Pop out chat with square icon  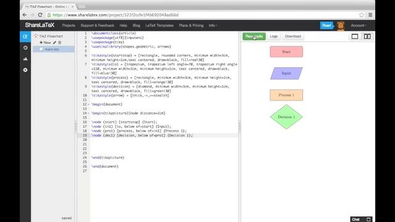pos(368,220)
